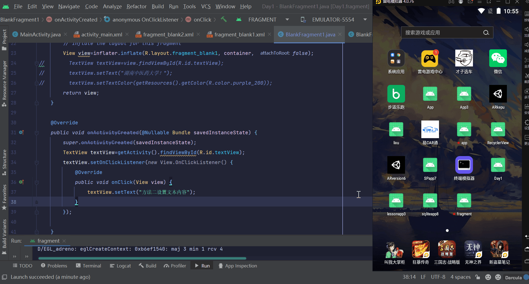Viewport: 529px width, 284px height.
Task: Launch the 叫我大掌柜 game in dock
Action: point(395,249)
